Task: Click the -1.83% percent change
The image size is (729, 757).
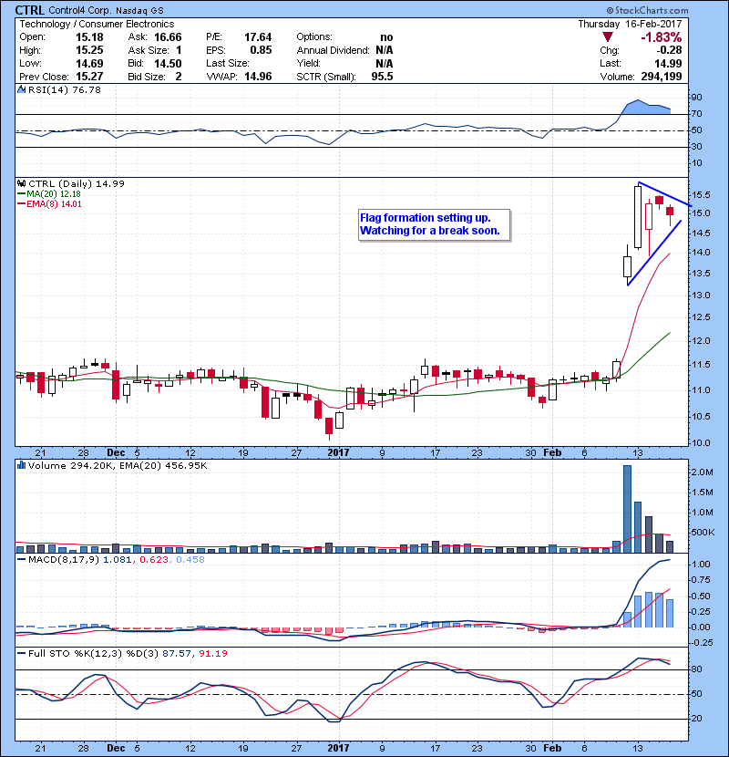Action: 661,37
